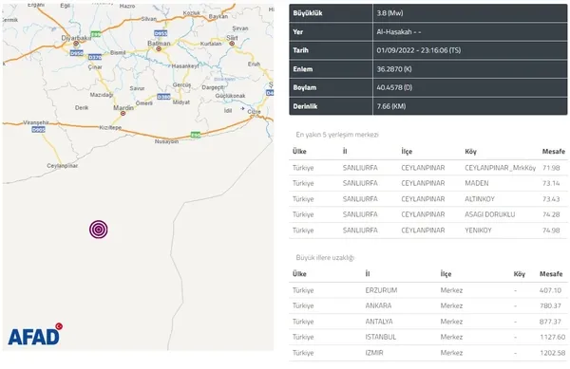The width and height of the screenshot is (570, 369).
Task: Click the Midyat label on map
Action: tap(181, 102)
